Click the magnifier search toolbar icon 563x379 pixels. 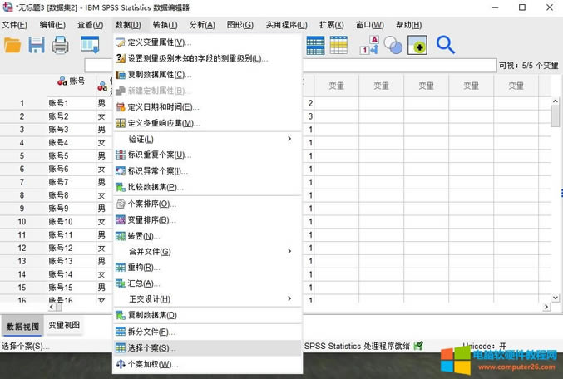pyautogui.click(x=446, y=46)
